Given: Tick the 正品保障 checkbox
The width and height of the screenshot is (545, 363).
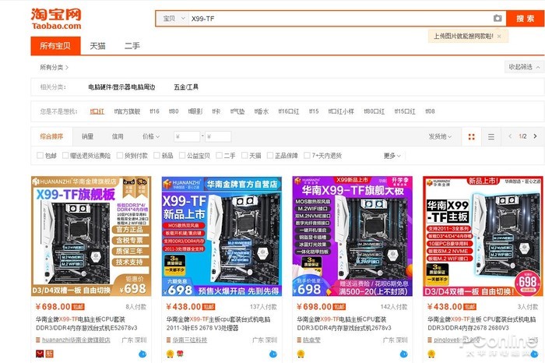Looking at the screenshot, I should (x=270, y=156).
